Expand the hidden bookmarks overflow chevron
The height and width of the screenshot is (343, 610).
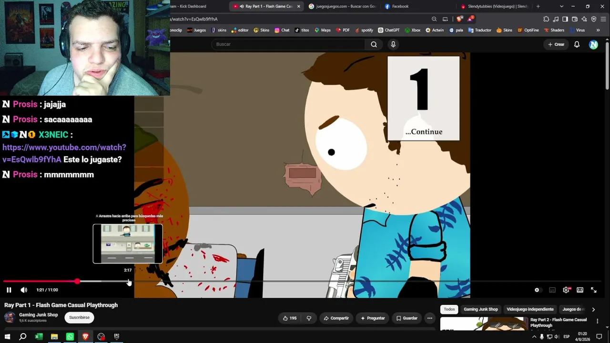click(598, 30)
